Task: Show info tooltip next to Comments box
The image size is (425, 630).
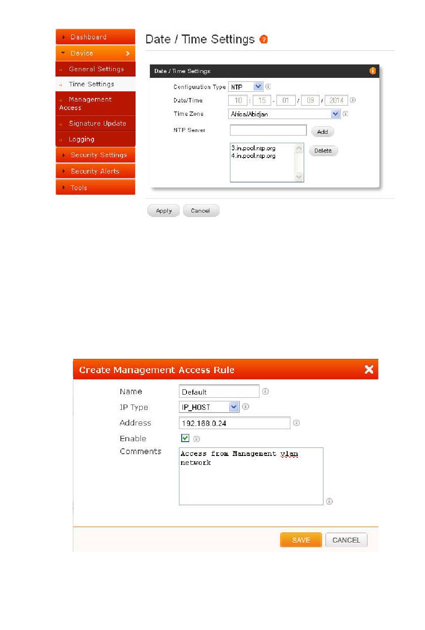Action: click(x=329, y=502)
